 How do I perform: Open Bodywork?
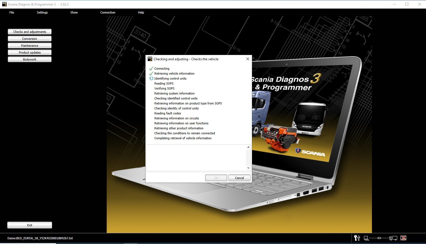(30, 59)
